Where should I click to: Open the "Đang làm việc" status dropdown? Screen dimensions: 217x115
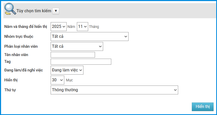point(67,70)
